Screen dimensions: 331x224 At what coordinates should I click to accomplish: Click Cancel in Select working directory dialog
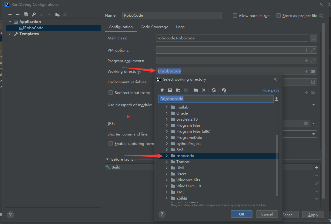click(x=267, y=214)
